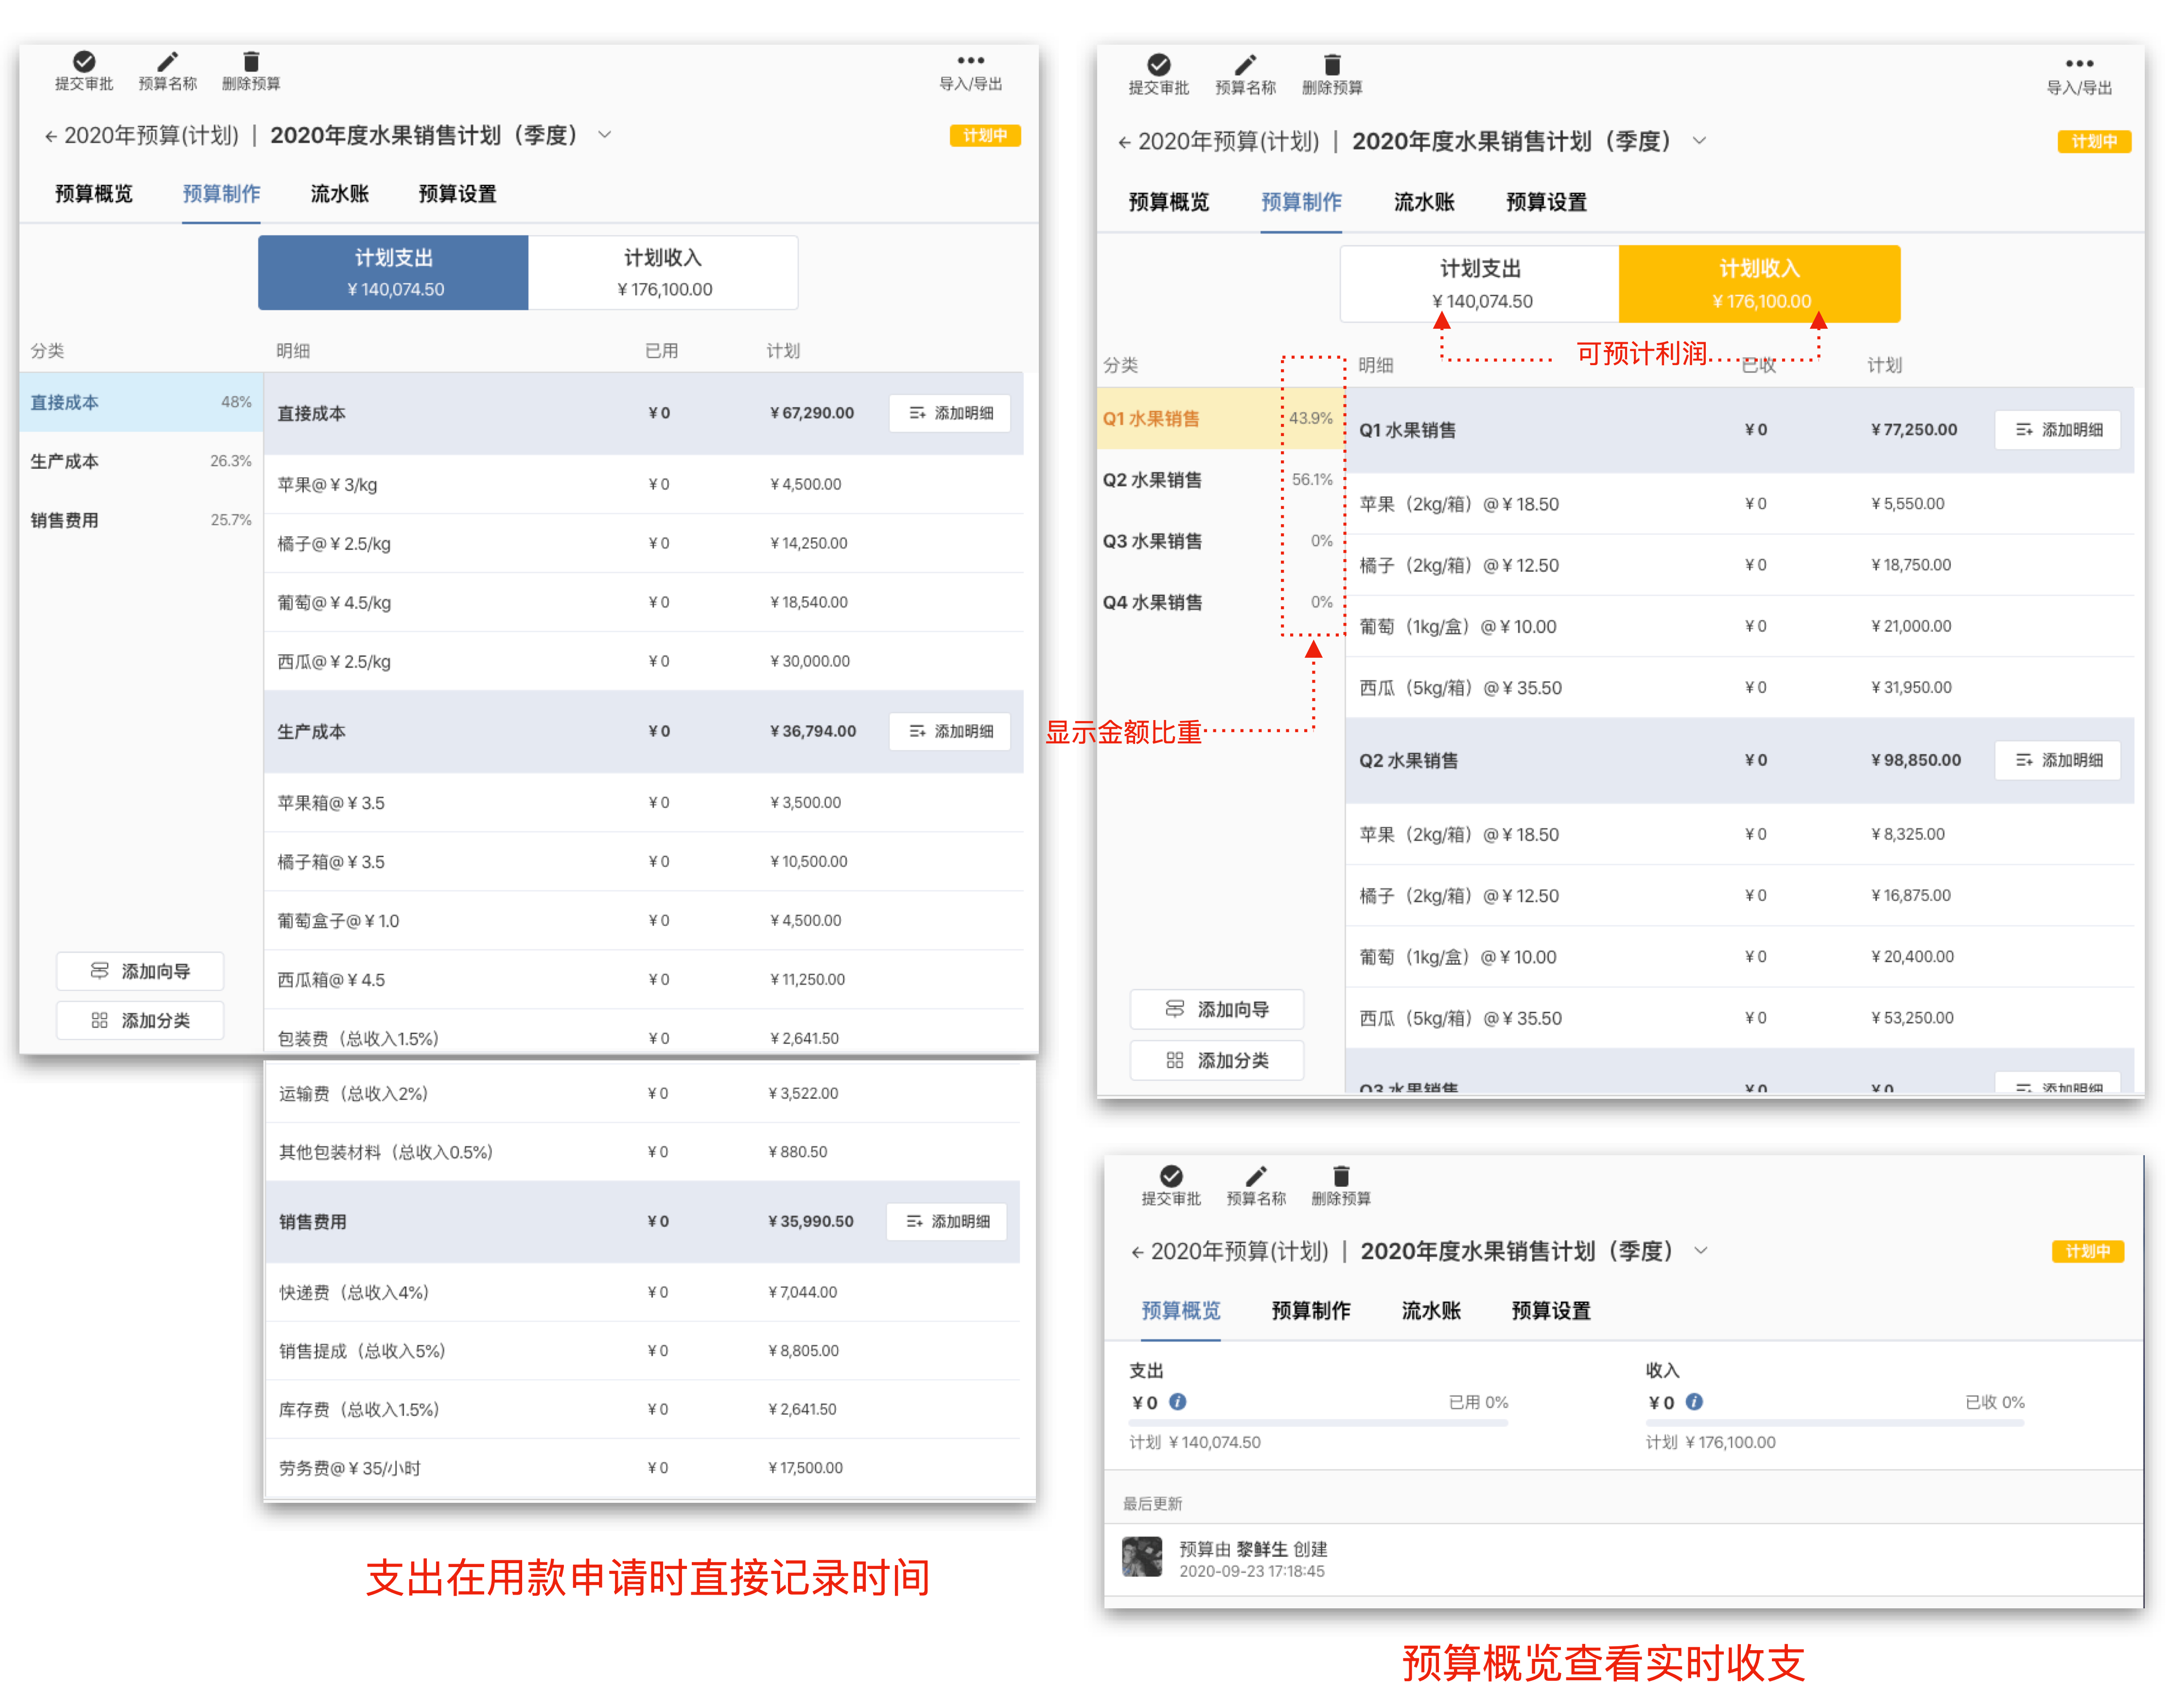The height and width of the screenshot is (1708, 2171).
Task: Click the back arrow beside 2020年预算(计划)
Action: [x=51, y=135]
